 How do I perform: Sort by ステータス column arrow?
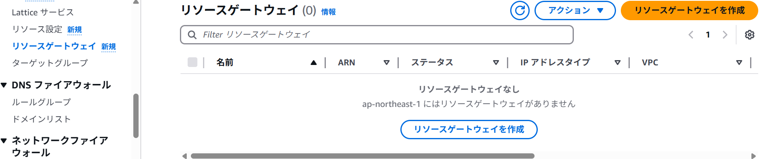(496, 63)
